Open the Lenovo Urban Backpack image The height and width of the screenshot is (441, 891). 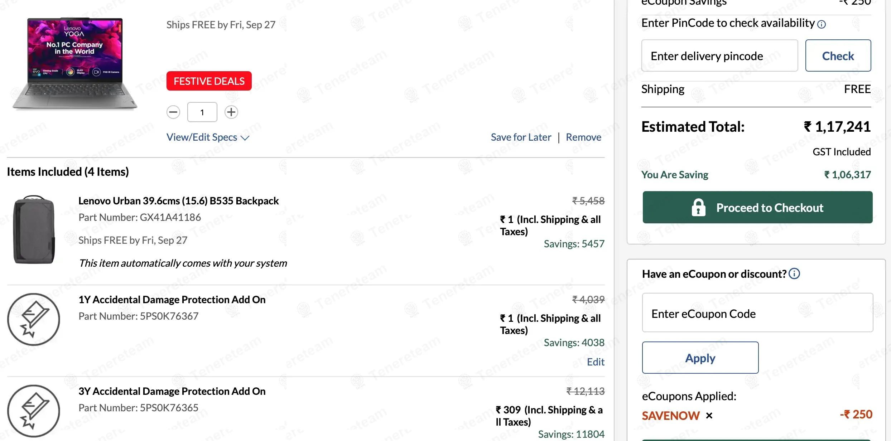pos(34,229)
